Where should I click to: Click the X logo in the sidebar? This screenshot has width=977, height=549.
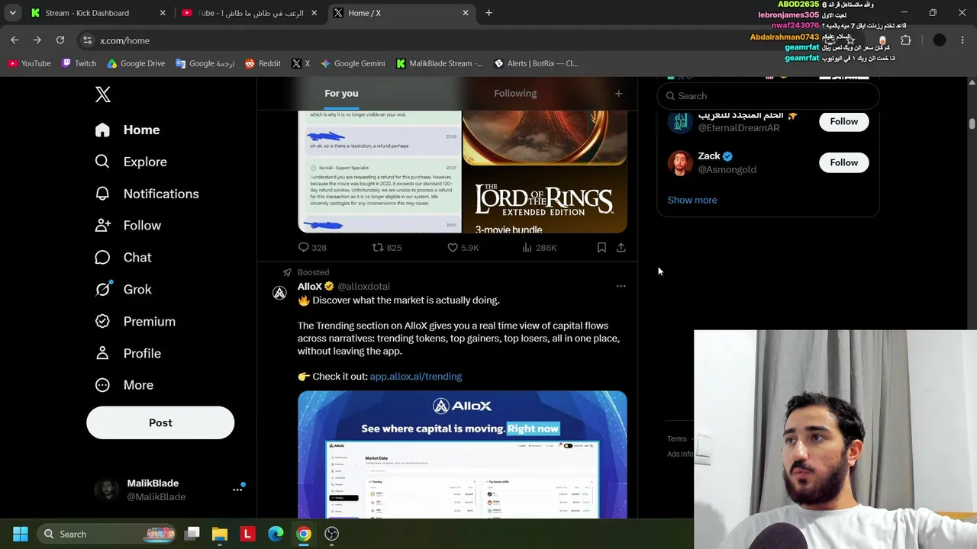coord(103,95)
